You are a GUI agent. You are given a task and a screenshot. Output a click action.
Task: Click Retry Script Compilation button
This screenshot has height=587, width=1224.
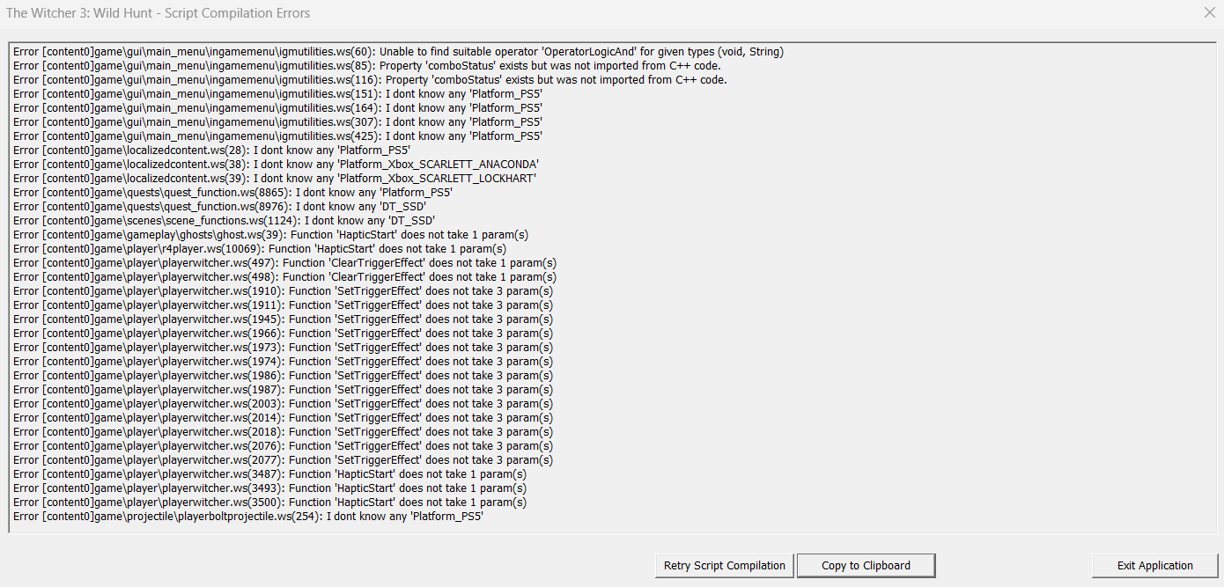click(724, 565)
